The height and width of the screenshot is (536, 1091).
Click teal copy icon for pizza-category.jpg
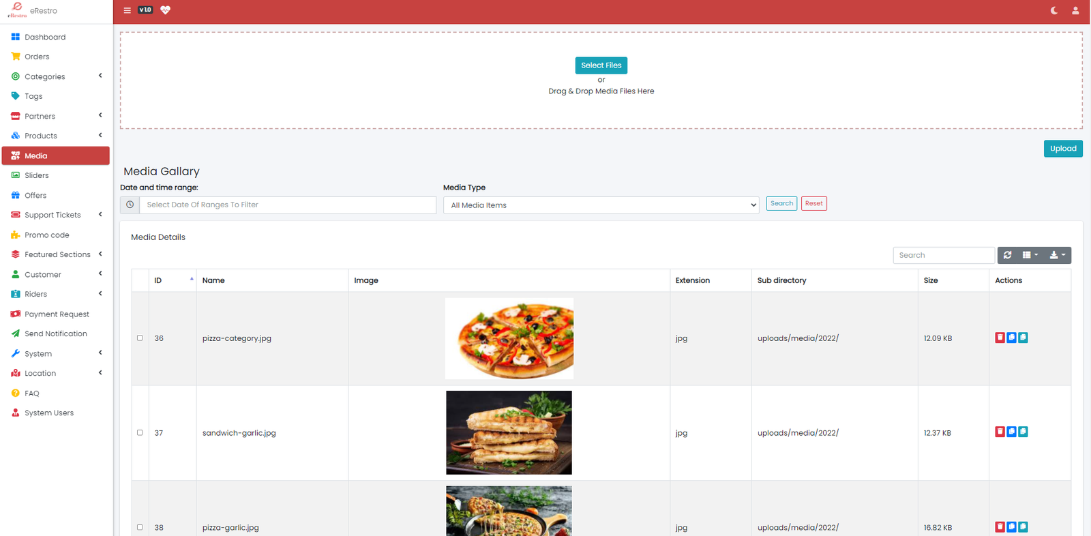1023,338
